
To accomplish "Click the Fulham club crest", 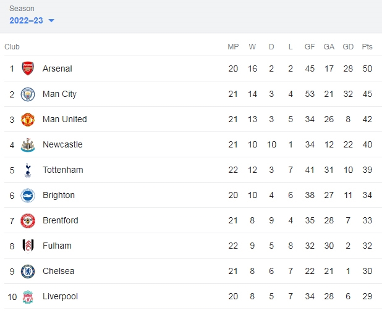I will [x=28, y=246].
